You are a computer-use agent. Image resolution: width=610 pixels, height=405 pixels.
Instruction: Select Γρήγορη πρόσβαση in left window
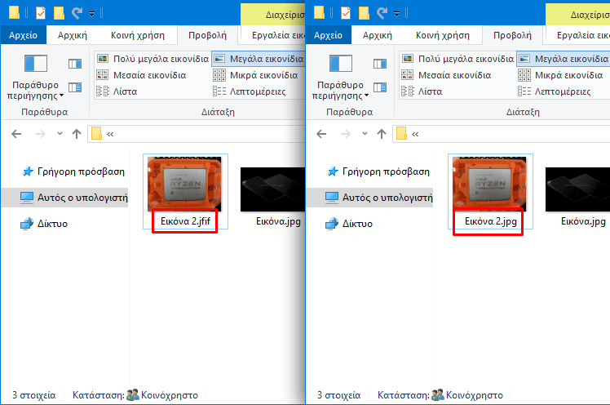point(73,171)
